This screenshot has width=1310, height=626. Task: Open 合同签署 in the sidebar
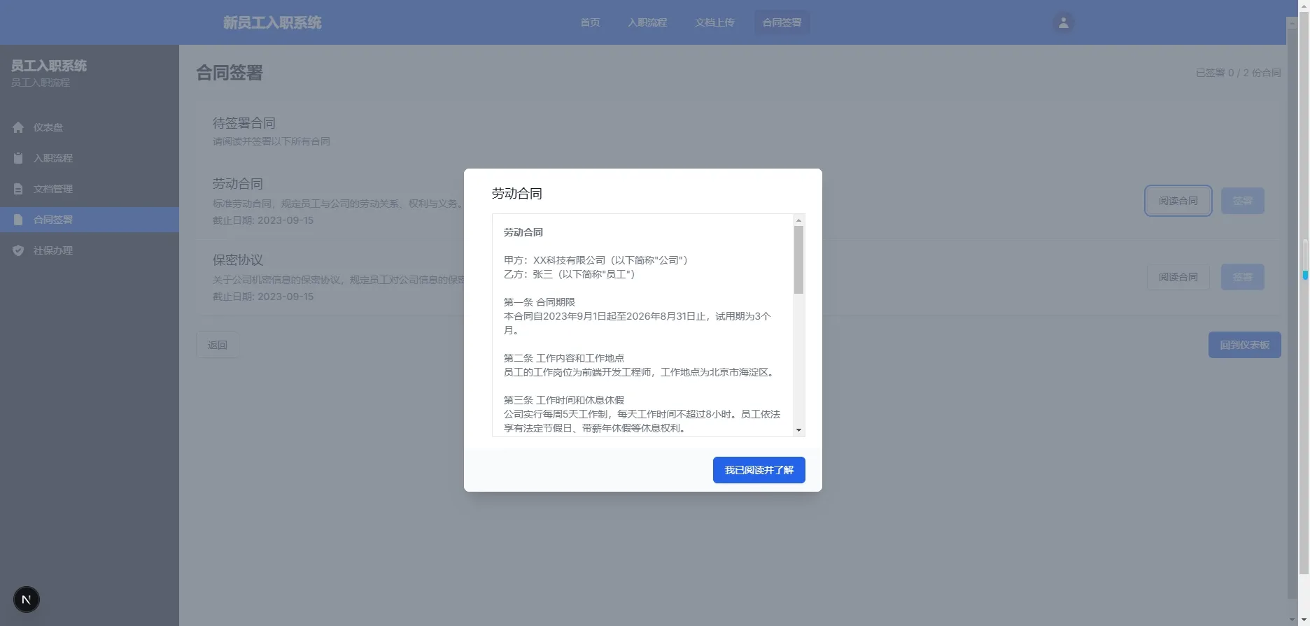(90, 220)
